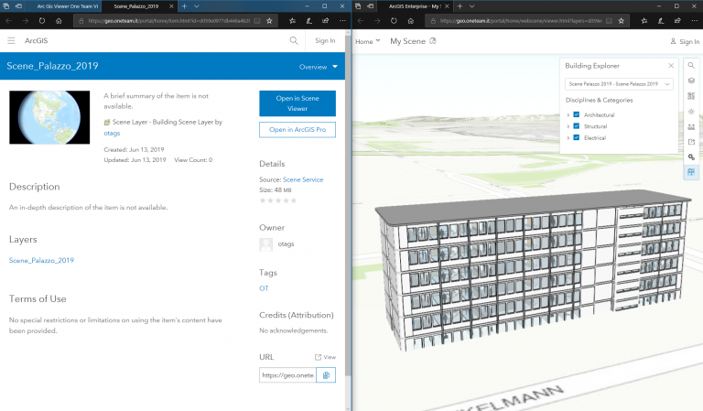Open the Layers tool in scene toolbar

coord(691,81)
